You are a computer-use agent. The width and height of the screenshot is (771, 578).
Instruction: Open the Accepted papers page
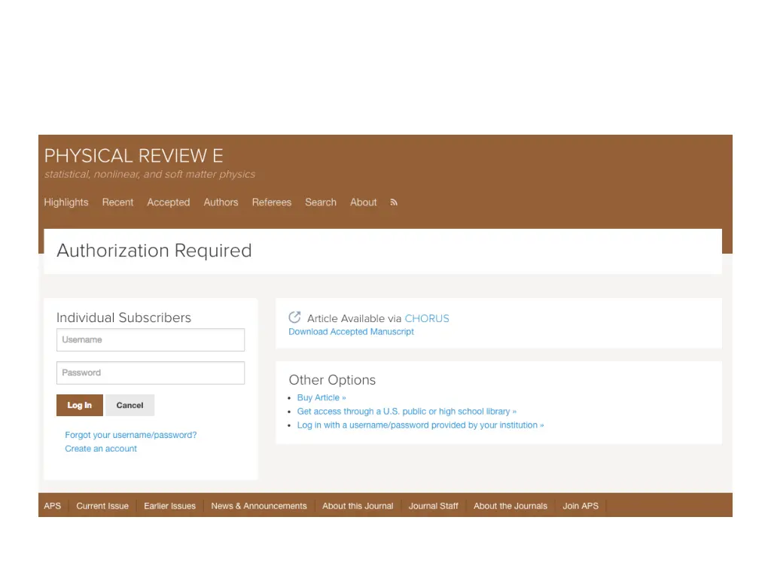click(169, 202)
